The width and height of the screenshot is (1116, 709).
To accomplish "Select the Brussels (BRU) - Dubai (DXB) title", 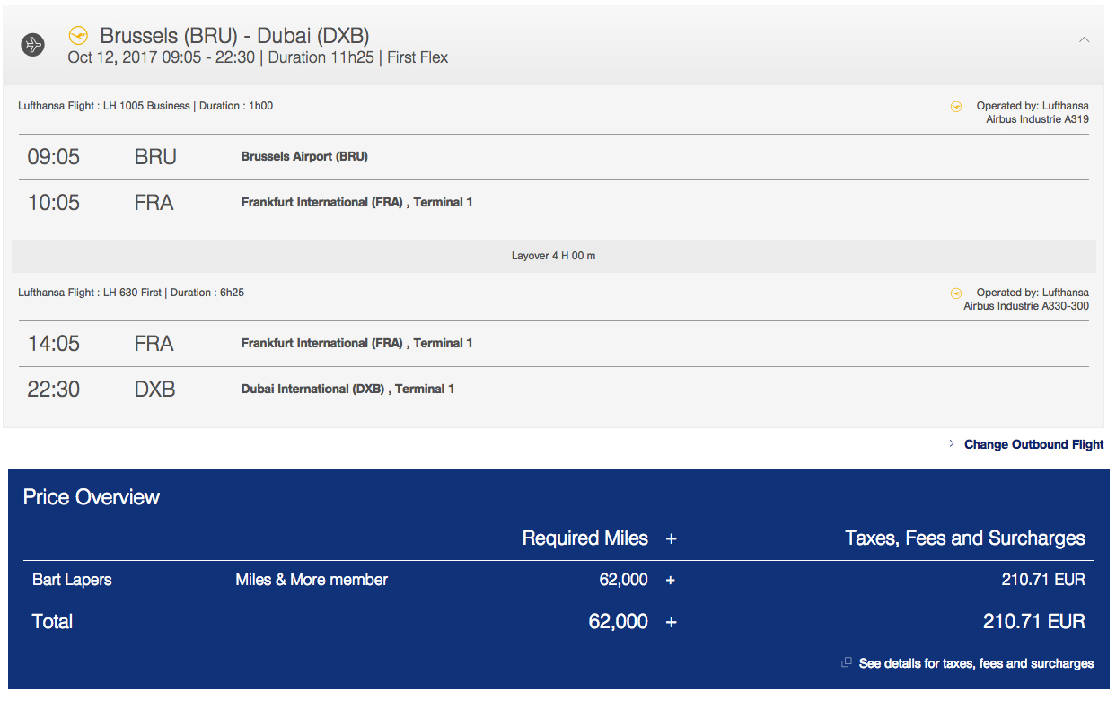I will (x=234, y=36).
